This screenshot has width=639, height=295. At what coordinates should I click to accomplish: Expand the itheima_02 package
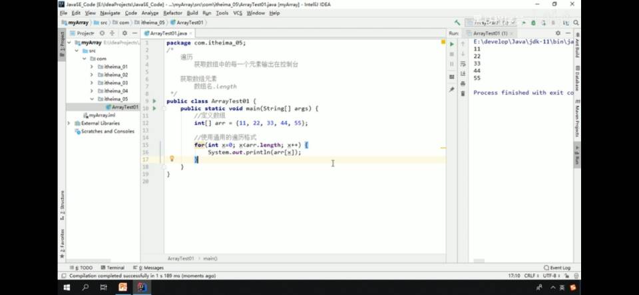(92, 75)
